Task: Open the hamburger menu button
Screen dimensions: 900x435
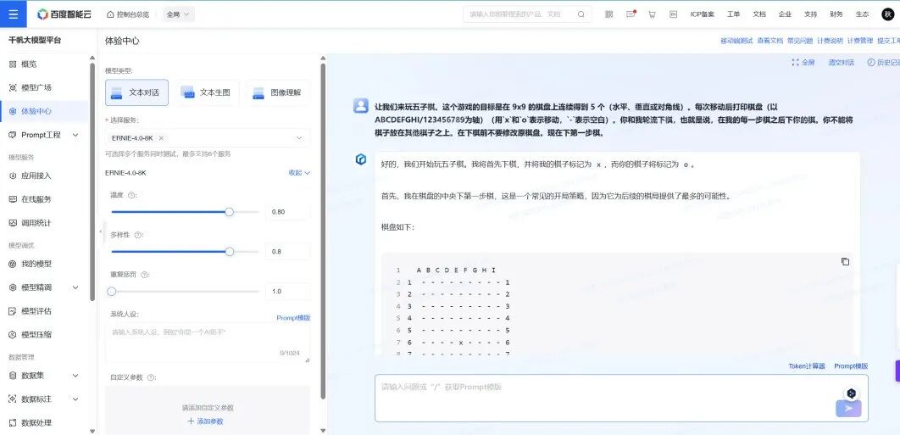Action: 14,14
